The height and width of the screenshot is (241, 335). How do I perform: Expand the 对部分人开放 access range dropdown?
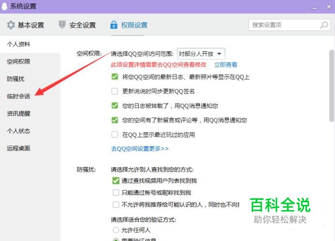tap(201, 54)
